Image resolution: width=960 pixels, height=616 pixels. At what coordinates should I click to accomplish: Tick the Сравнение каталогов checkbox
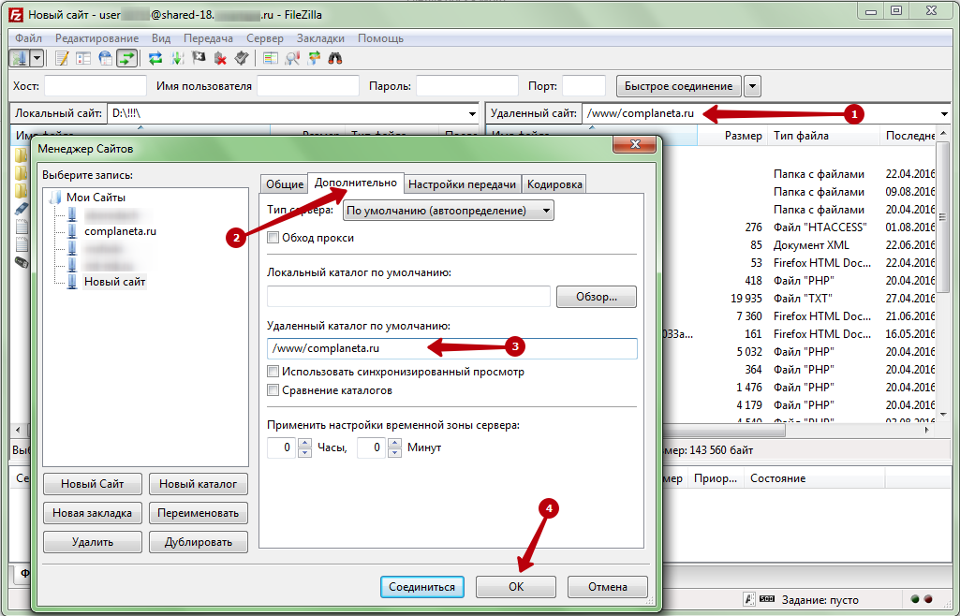coord(273,390)
